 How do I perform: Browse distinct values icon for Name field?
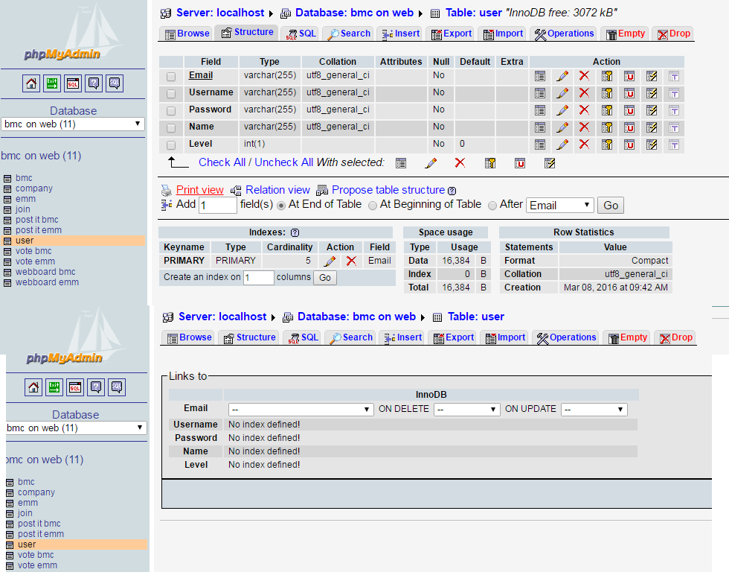pos(540,127)
